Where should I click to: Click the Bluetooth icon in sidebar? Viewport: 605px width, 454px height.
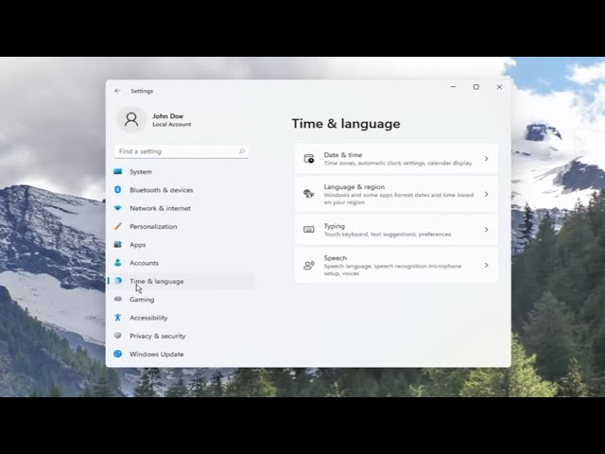pos(118,189)
